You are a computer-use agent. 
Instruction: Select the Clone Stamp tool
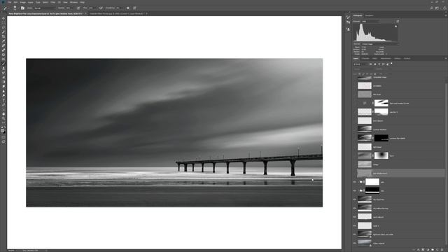[x=3, y=69]
